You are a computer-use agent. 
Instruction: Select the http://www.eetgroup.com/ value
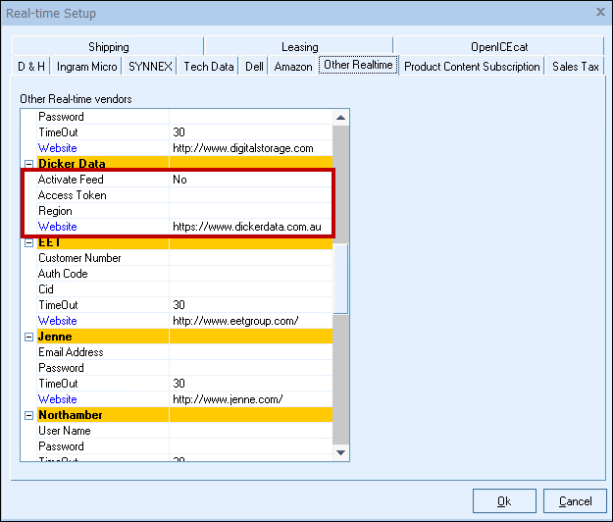pyautogui.click(x=235, y=321)
